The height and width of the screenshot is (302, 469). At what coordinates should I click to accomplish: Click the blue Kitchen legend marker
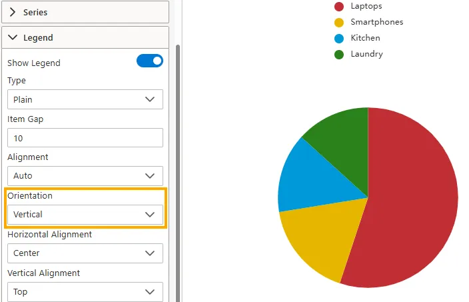[339, 38]
